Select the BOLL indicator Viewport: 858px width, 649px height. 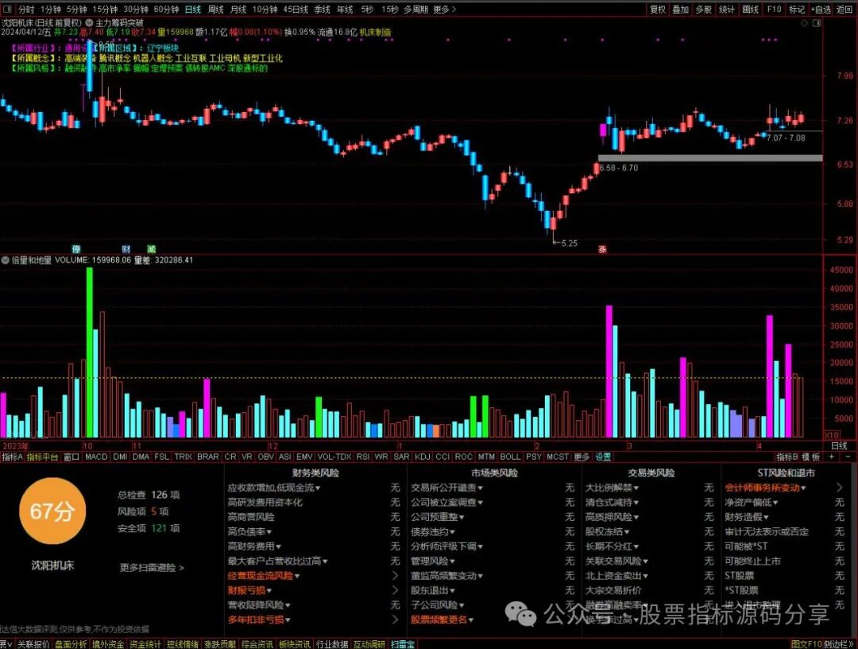(x=510, y=457)
